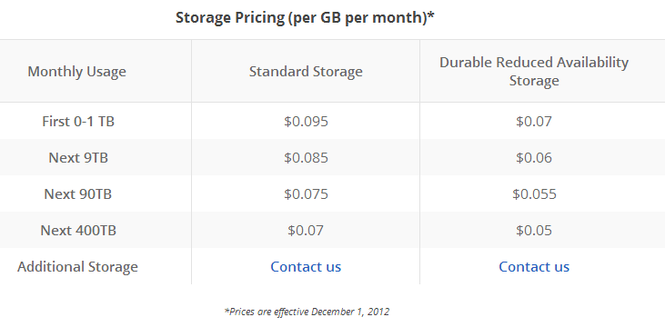Select the First 0-1 TB row label
This screenshot has width=665, height=327.
[78, 122]
